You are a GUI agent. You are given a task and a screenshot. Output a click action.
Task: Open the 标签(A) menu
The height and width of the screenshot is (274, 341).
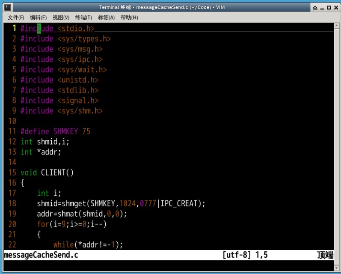[x=106, y=18]
